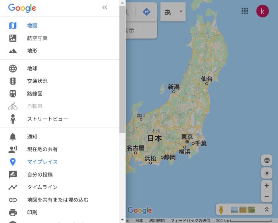Screen dimensions: 278x223
Task: Click 地図を共有または埋め込む link option
Action: coord(58,200)
